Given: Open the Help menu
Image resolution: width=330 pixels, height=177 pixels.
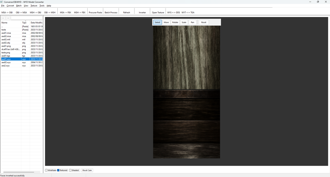Looking at the screenshot, I should (x=49, y=6).
